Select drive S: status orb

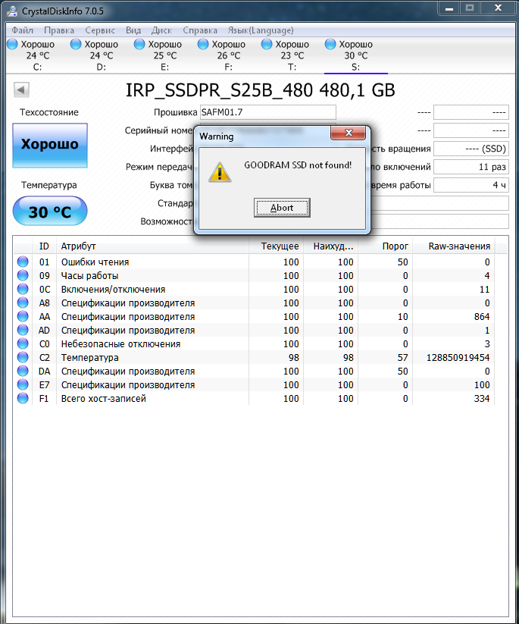[x=330, y=44]
